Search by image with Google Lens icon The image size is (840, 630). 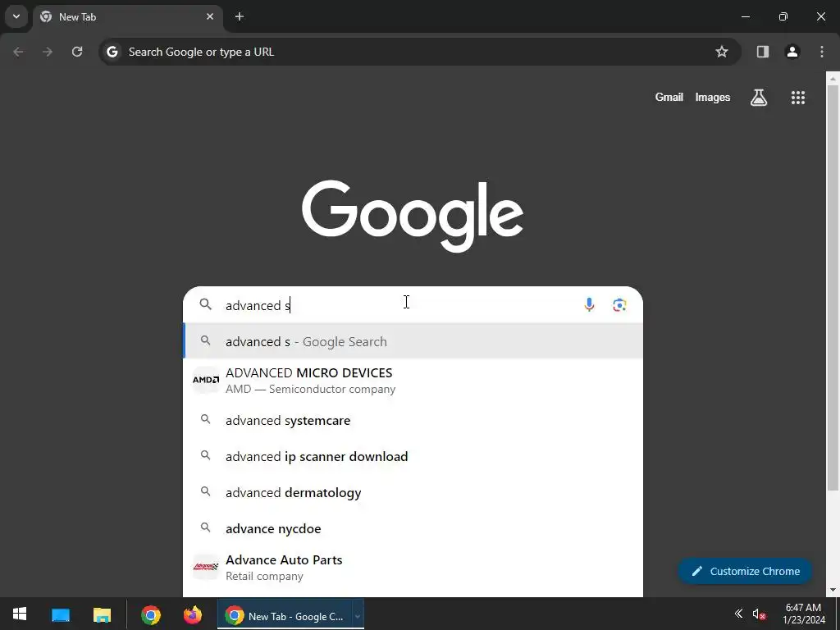click(619, 305)
